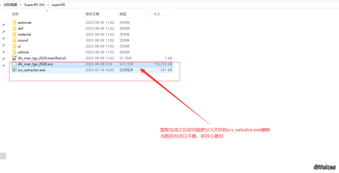Image resolution: width=339 pixels, height=173 pixels.
Task: Select the def folder icon
Action: point(14,28)
